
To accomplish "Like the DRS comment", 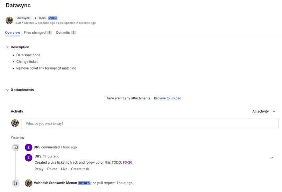I will tap(64, 169).
